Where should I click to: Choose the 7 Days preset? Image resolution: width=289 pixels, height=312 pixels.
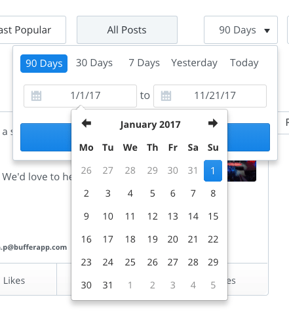(x=144, y=63)
